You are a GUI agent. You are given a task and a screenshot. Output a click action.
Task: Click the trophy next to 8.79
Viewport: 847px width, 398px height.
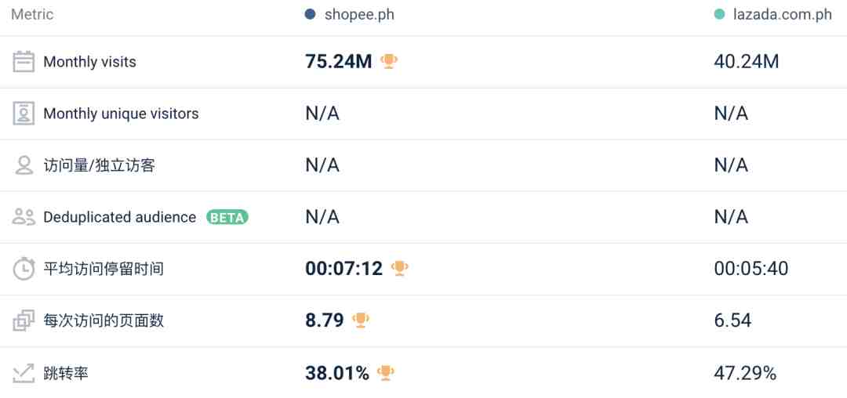click(360, 320)
